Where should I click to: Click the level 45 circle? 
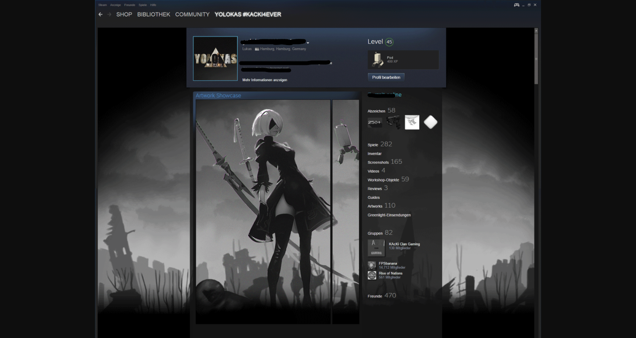point(389,42)
